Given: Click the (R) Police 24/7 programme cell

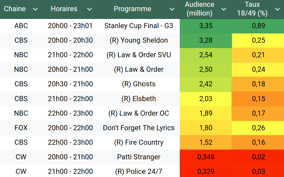Looking at the screenshot, I should pos(139,171).
